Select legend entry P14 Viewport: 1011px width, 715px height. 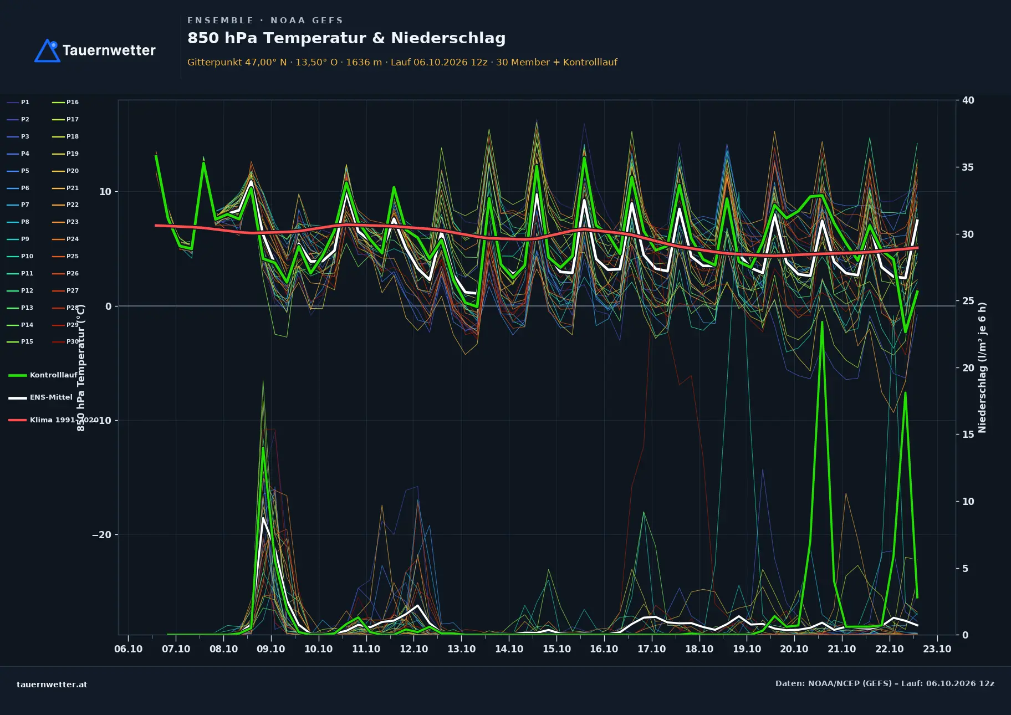20,325
